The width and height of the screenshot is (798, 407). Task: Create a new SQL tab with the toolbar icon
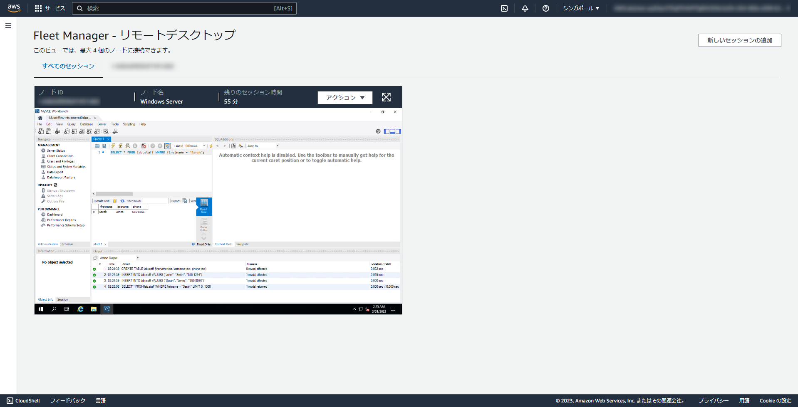(41, 131)
